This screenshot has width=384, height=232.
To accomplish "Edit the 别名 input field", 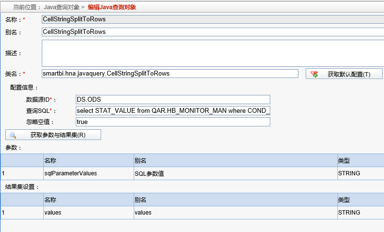I will click(213, 32).
